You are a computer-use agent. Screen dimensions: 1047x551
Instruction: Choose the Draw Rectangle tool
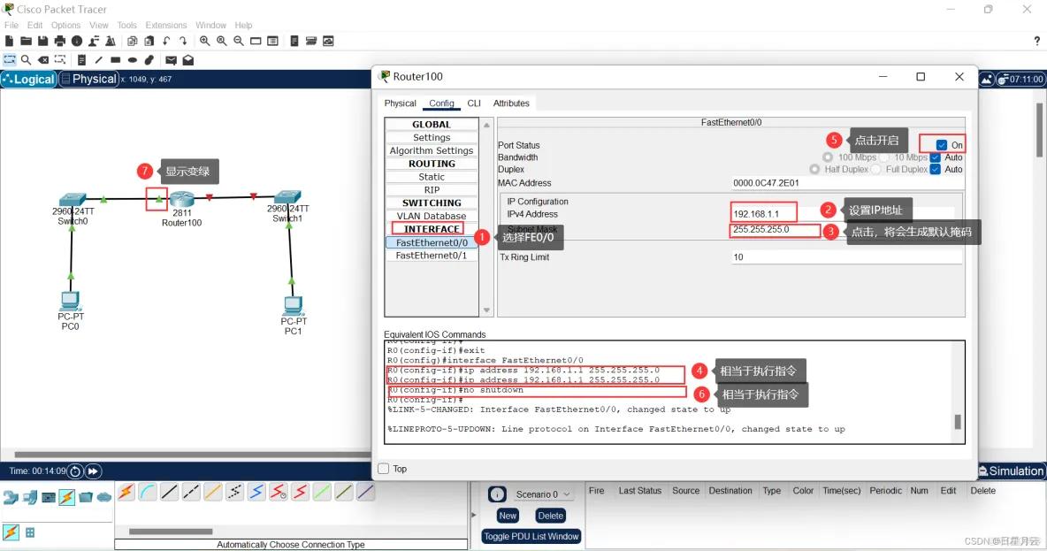coord(116,60)
